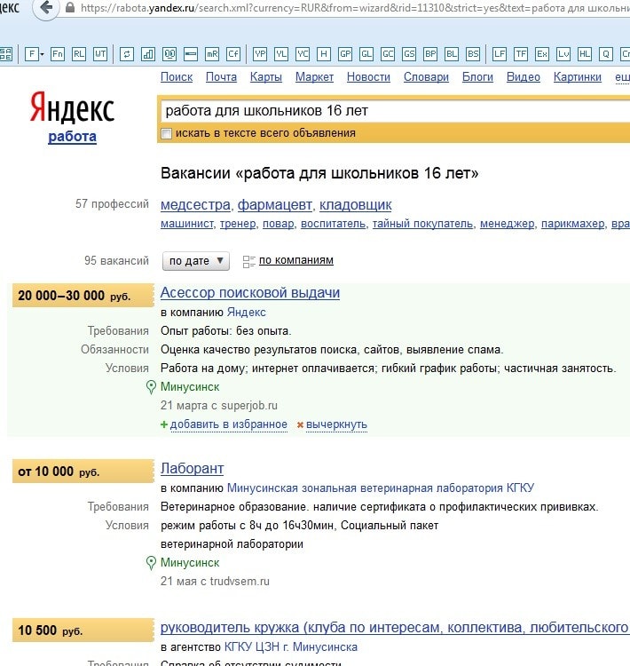630x666 pixels.
Task: Click the BS toolbar icon
Action: (x=473, y=54)
